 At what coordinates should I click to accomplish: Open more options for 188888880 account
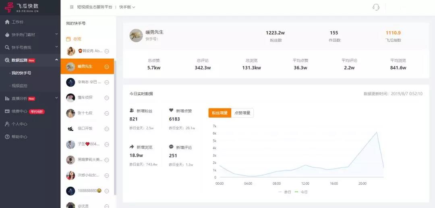click(107, 191)
